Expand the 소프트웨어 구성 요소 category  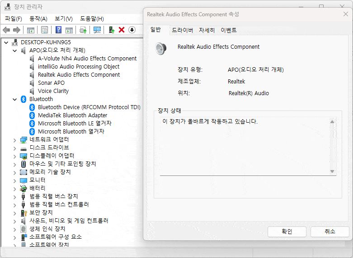coord(14,238)
